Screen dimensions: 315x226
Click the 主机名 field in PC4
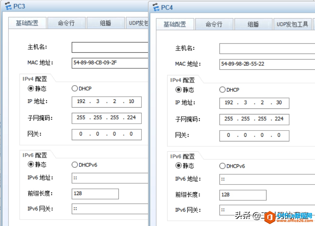pos(267,48)
